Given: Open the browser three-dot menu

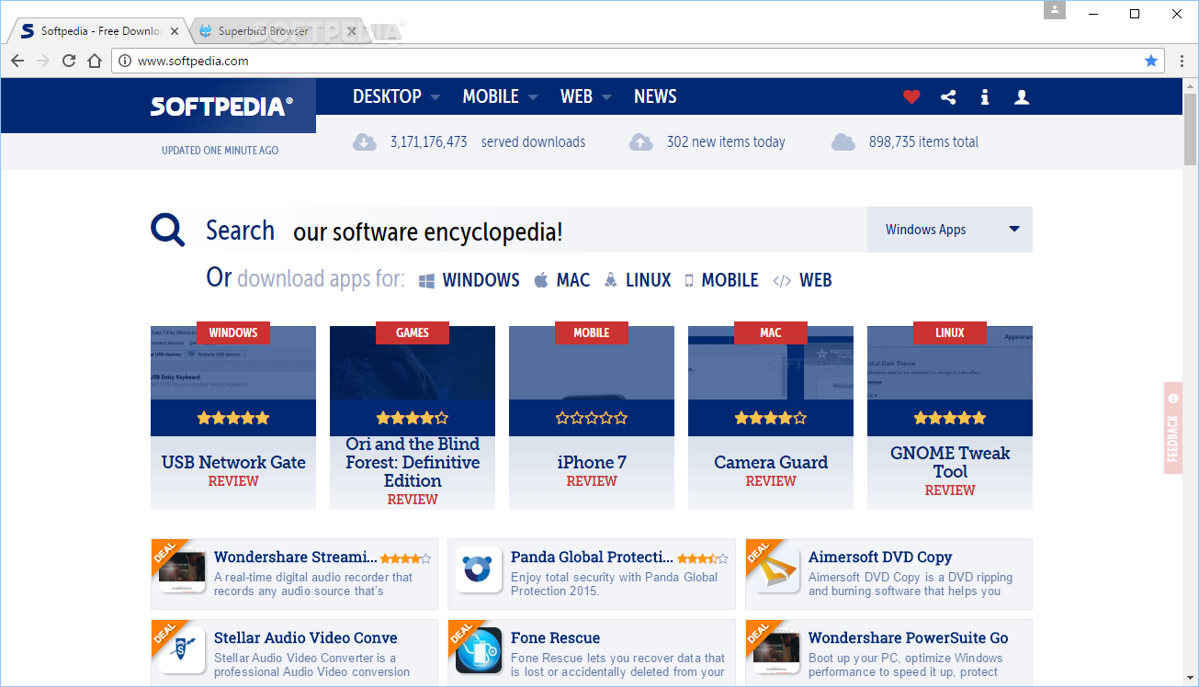Looking at the screenshot, I should [x=1182, y=61].
